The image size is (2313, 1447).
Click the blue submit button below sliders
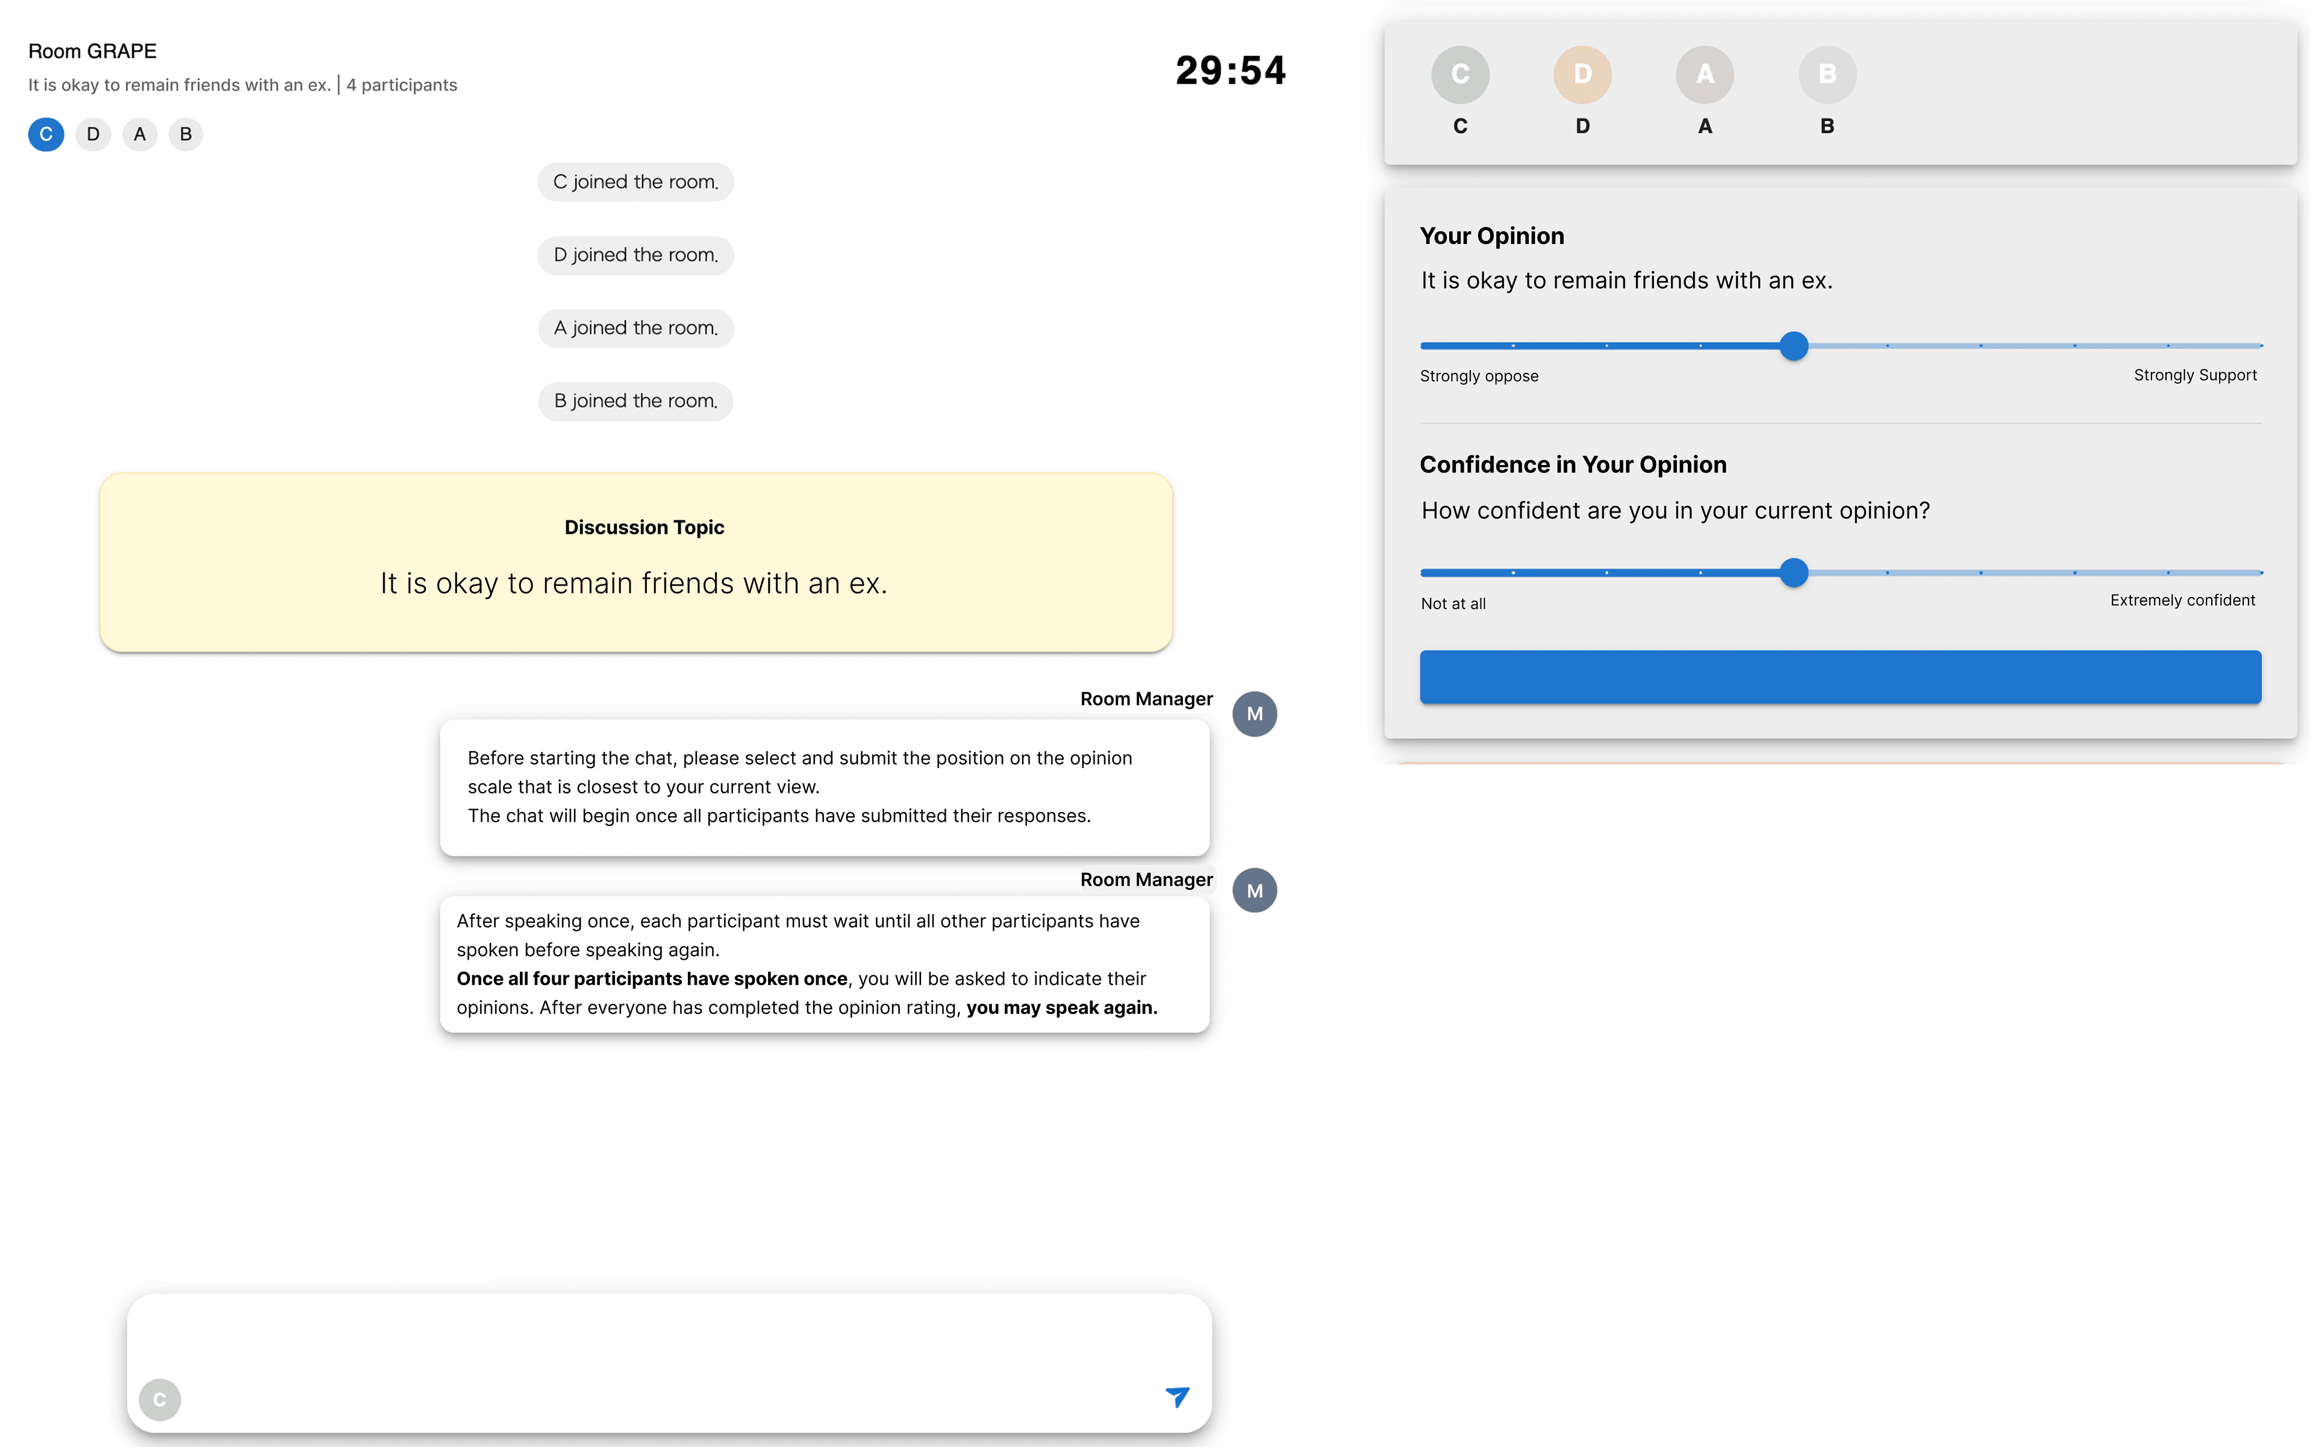[1840, 678]
